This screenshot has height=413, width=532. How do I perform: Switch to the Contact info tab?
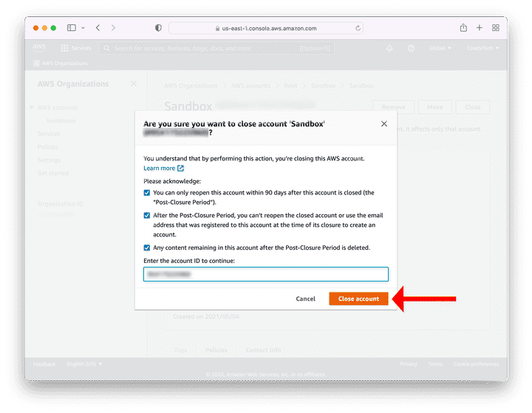[263, 350]
